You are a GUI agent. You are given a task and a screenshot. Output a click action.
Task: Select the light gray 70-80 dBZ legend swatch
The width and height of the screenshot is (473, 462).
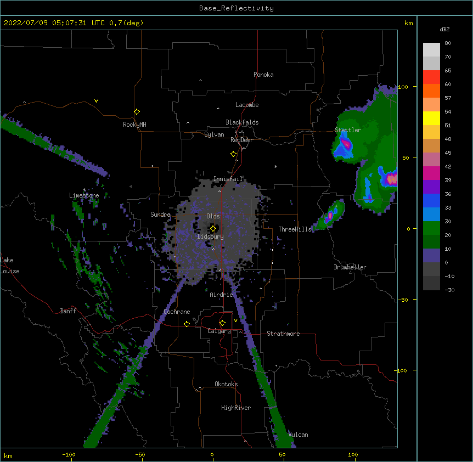[x=431, y=50]
